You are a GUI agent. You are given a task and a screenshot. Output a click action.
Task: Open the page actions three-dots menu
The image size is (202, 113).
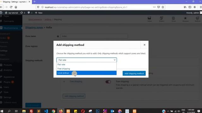point(154,7)
